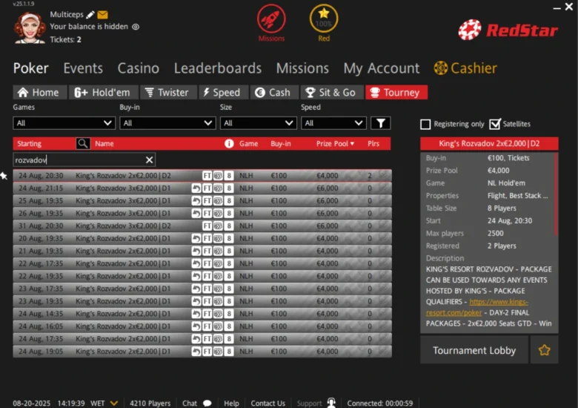Open the Events section
The image size is (578, 408).
click(83, 68)
